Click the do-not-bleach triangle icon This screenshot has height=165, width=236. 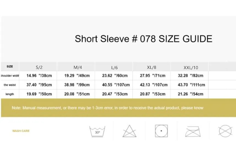(x=129, y=131)
